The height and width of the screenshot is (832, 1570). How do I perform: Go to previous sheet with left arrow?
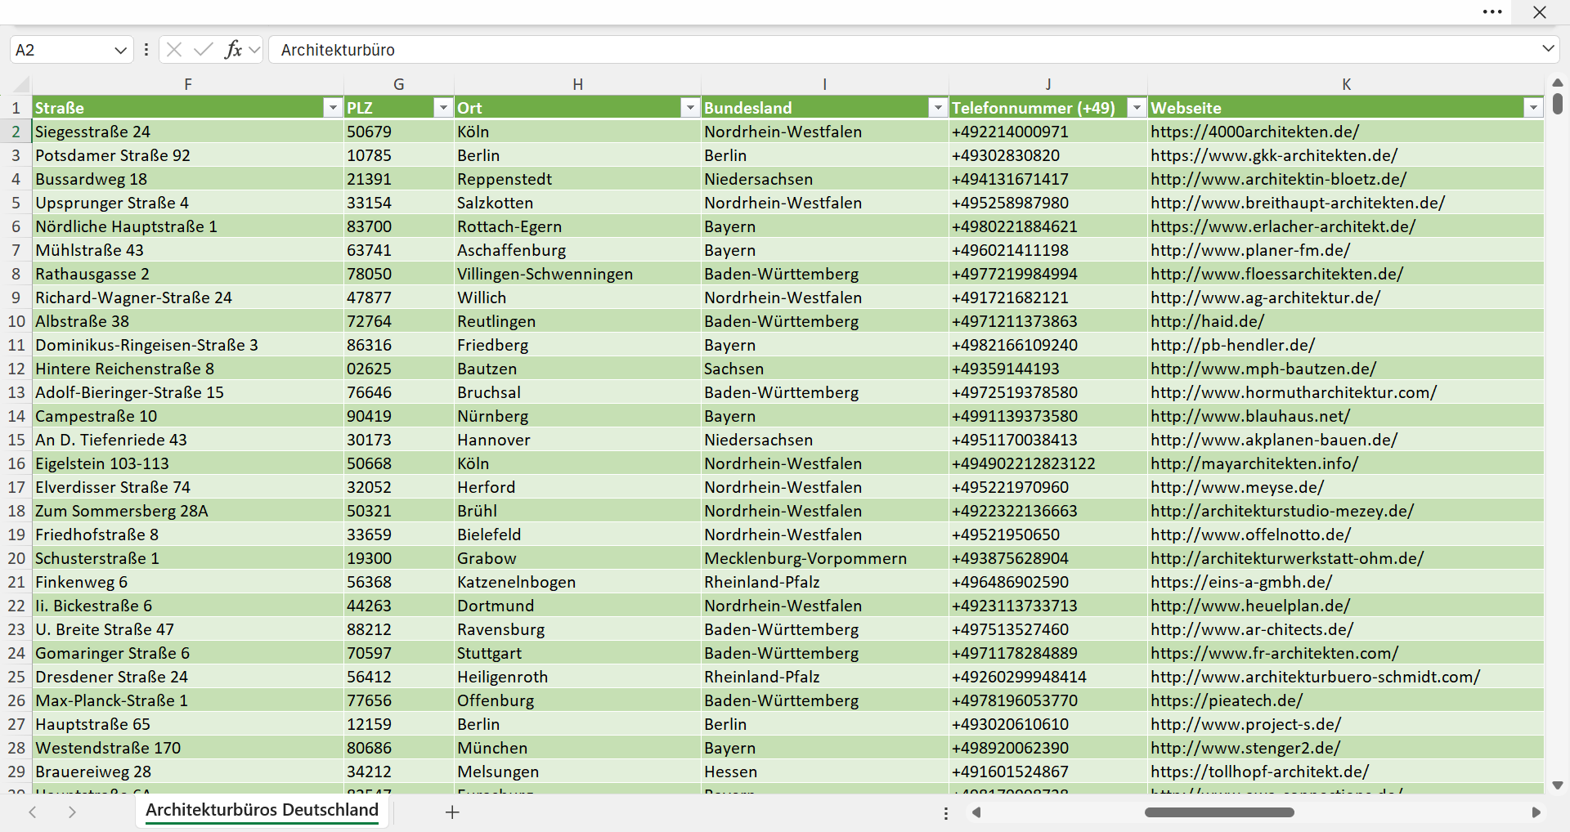pyautogui.click(x=33, y=812)
